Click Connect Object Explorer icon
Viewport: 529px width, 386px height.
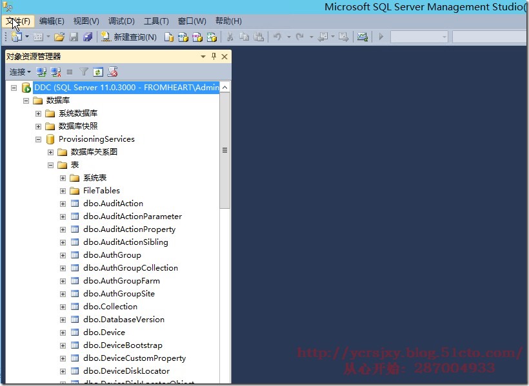click(x=41, y=72)
